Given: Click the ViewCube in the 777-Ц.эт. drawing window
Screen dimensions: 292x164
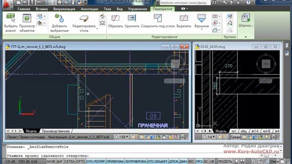Looking at the screenshot, I should [175, 63].
